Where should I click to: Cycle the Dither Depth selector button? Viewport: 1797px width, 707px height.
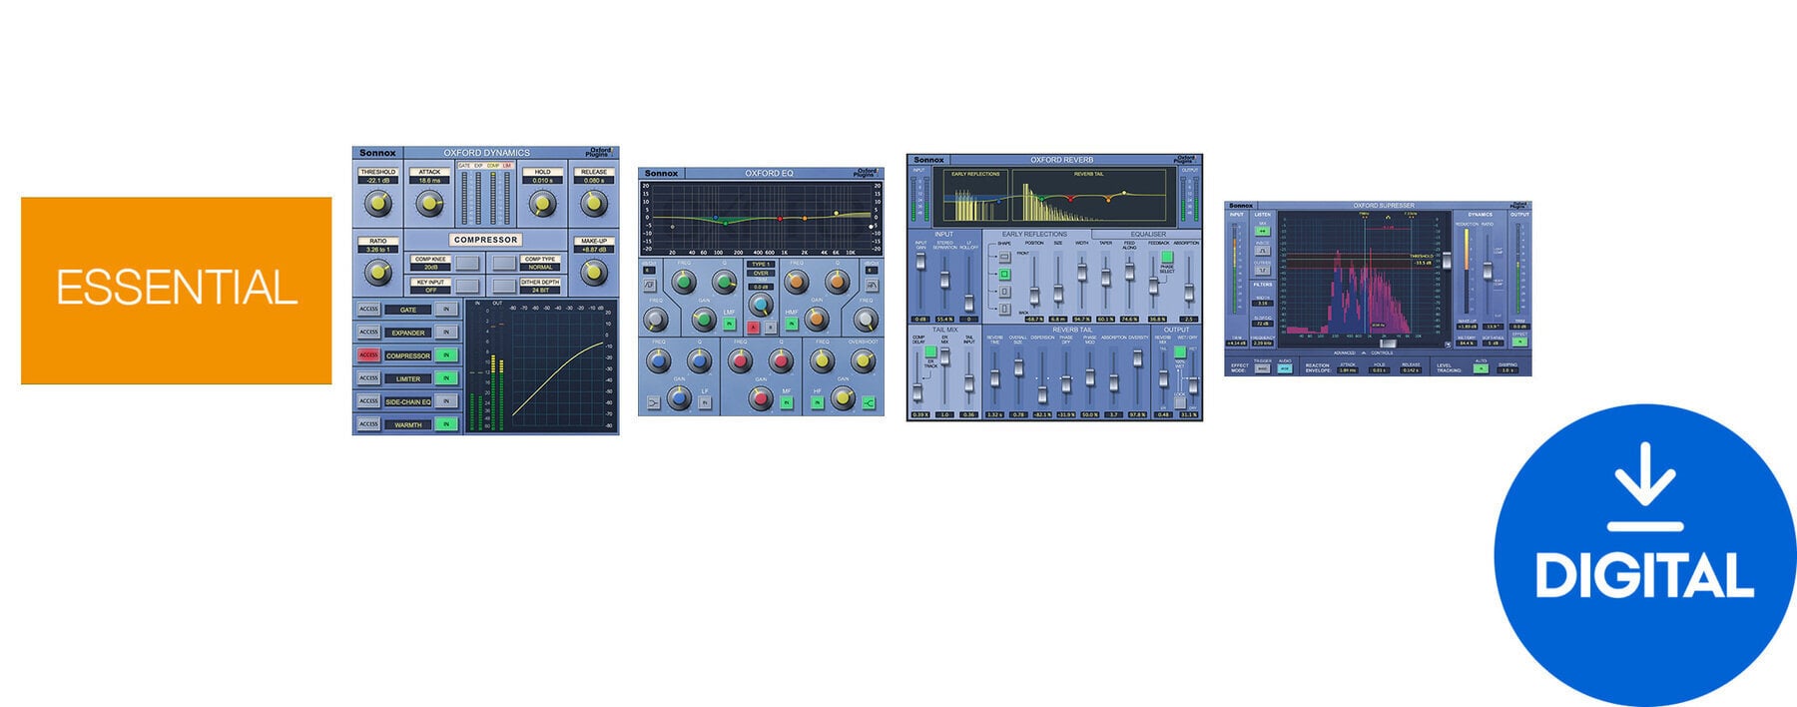[x=505, y=286]
